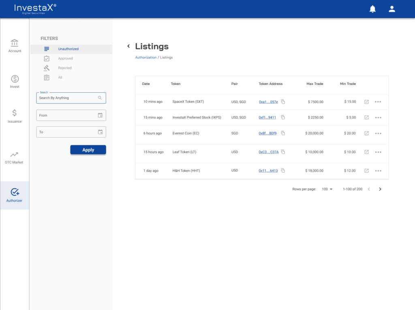Go to Issuance in the sidebar
The image size is (415, 310).
point(15,116)
